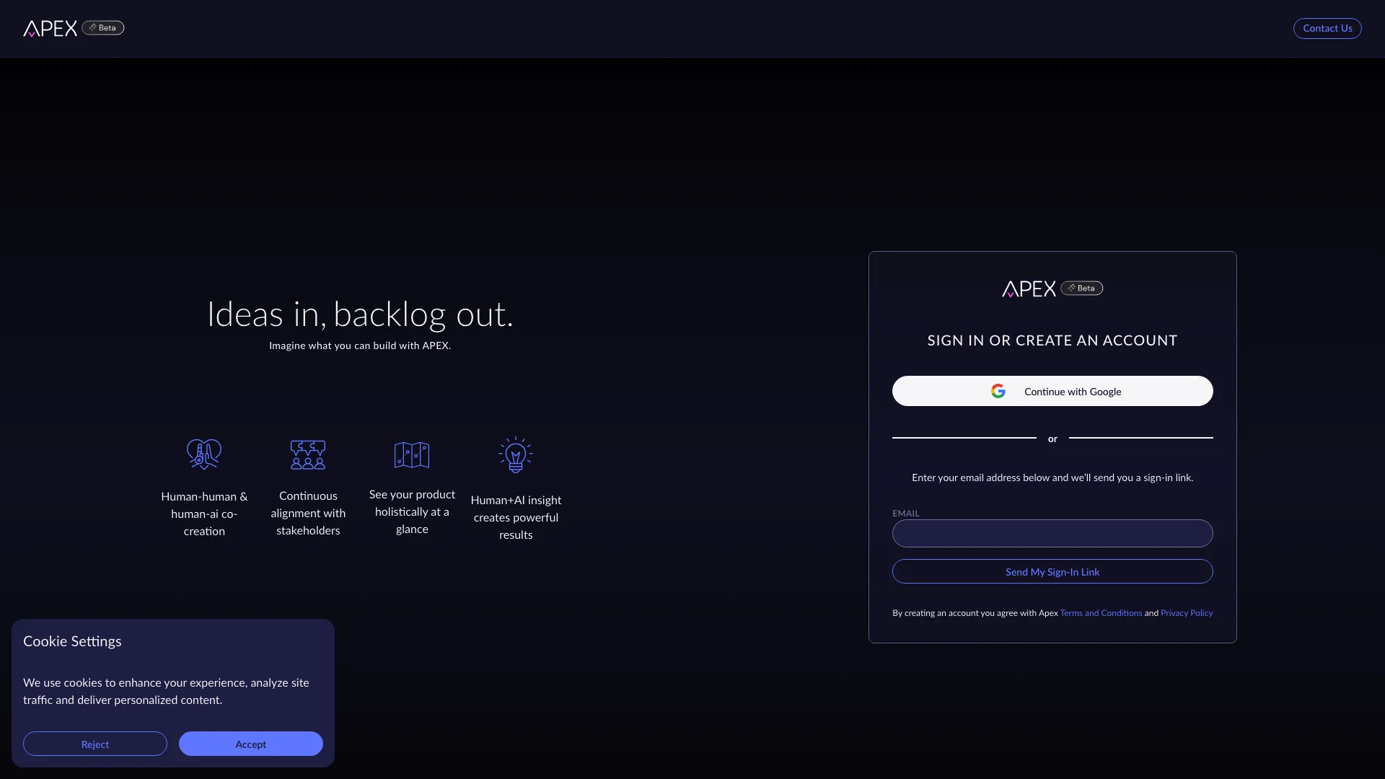Click the email input field
Screen dimensions: 1385x779
click(1052, 532)
